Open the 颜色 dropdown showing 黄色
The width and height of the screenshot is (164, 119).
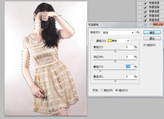(x=119, y=41)
